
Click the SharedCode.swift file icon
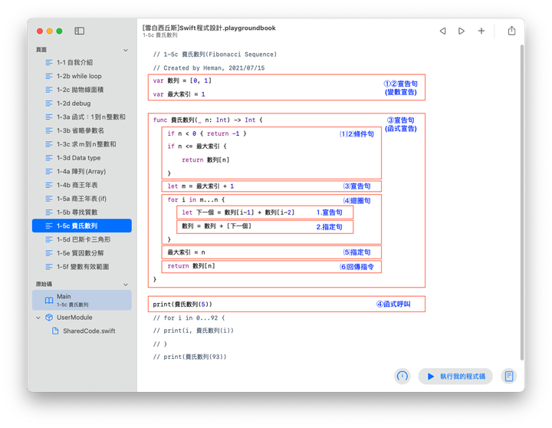pos(55,331)
